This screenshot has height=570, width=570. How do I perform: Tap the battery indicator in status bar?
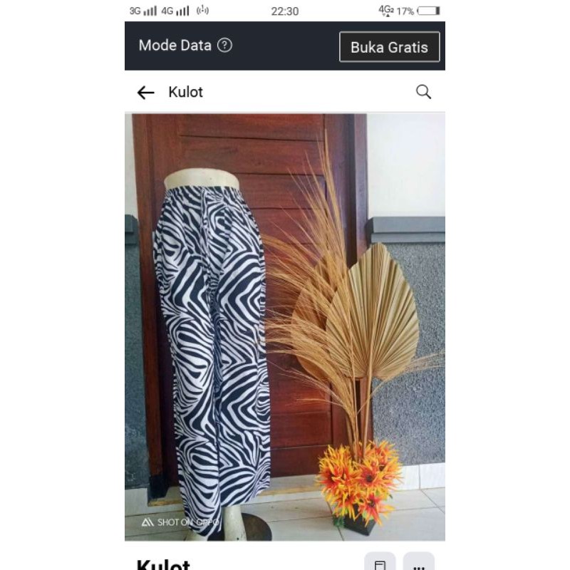(429, 11)
